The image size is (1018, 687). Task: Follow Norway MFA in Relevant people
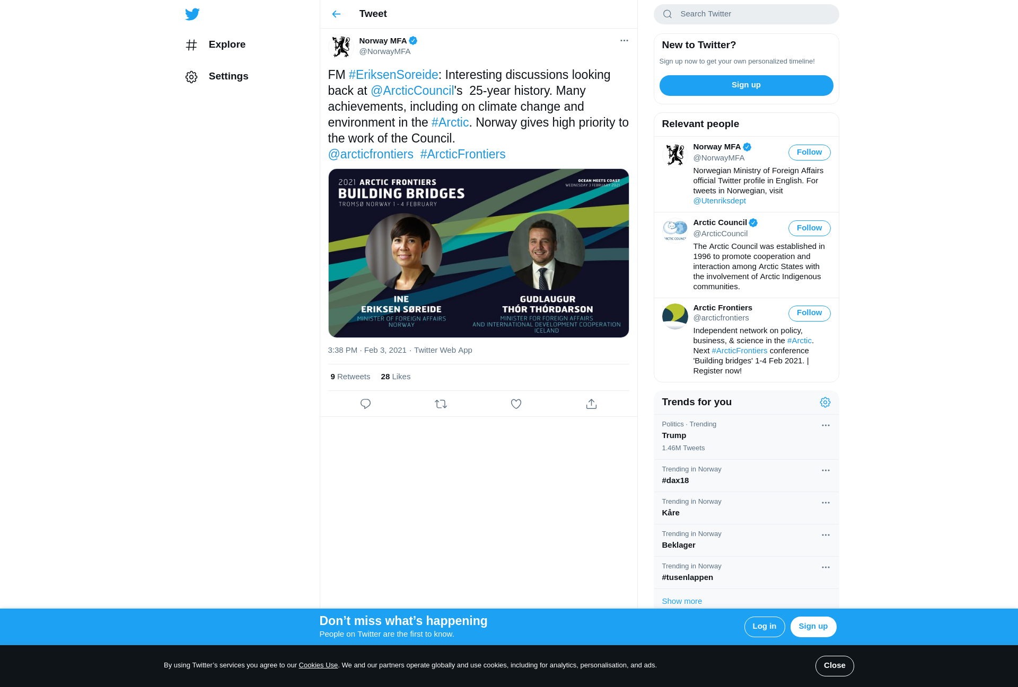click(x=809, y=153)
